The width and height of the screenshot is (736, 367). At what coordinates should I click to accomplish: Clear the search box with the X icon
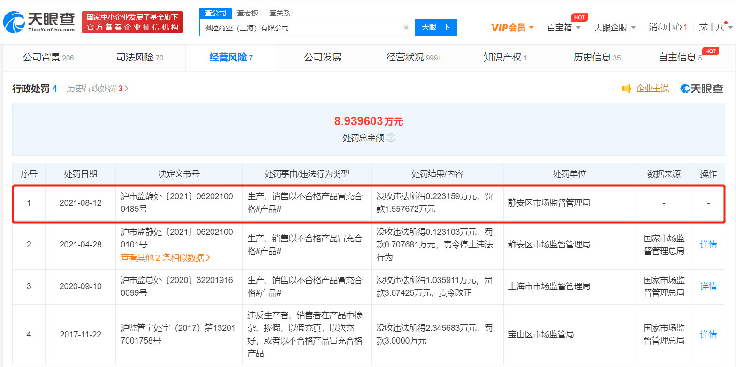[x=406, y=28]
